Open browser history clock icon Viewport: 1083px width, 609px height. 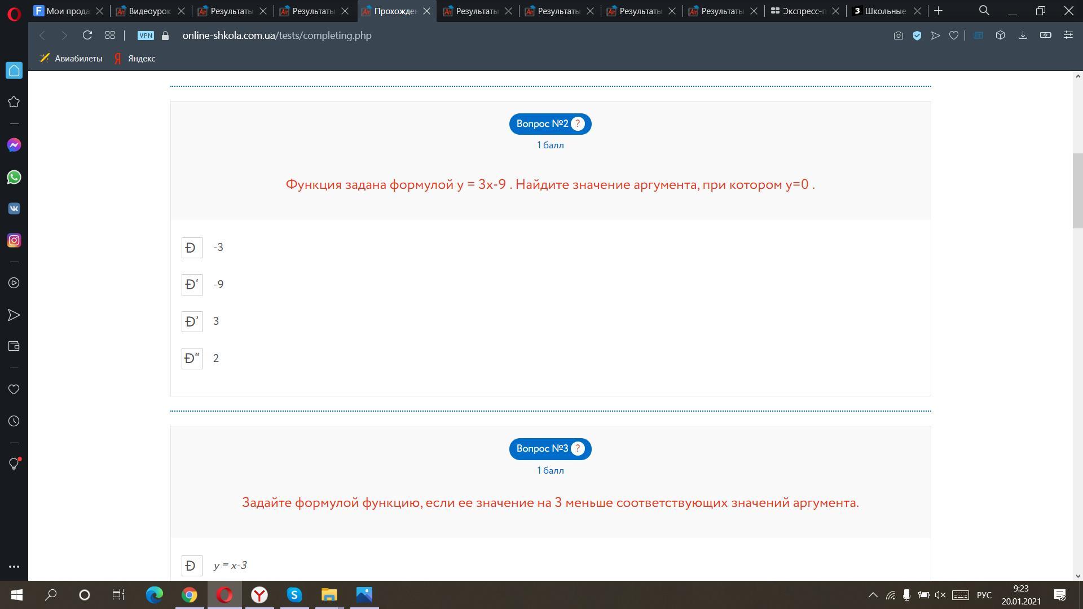[x=14, y=421]
